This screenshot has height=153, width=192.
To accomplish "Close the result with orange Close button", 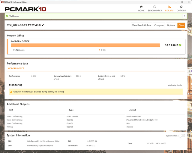I will 181,25.
